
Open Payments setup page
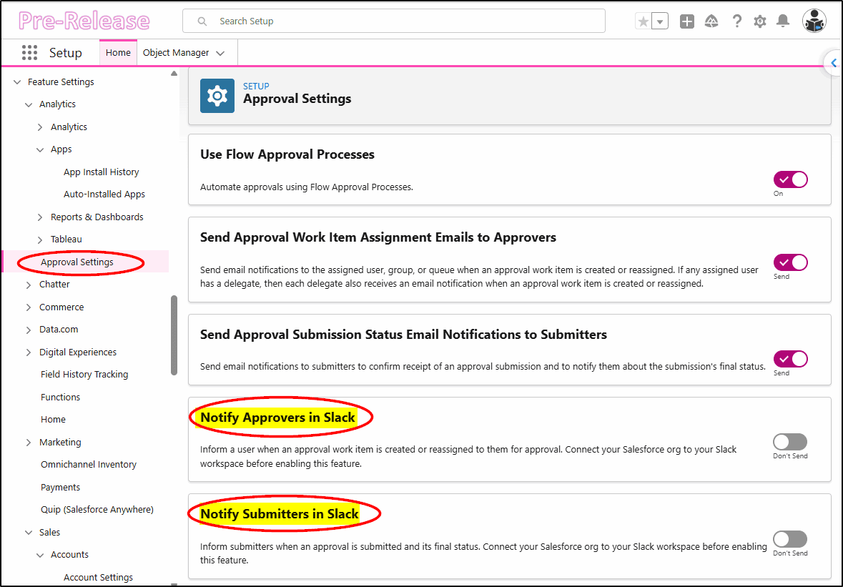[x=60, y=487]
